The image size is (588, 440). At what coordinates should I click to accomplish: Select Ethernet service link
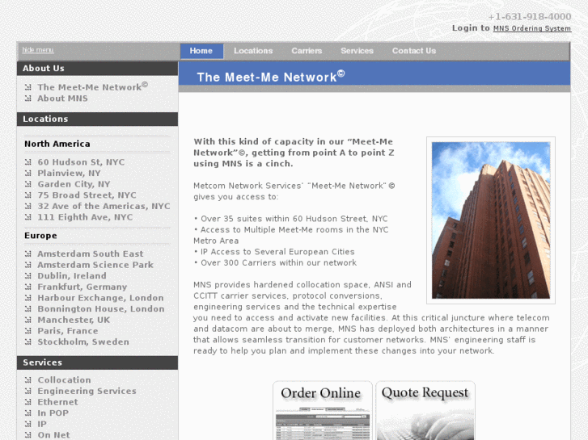[x=57, y=402]
